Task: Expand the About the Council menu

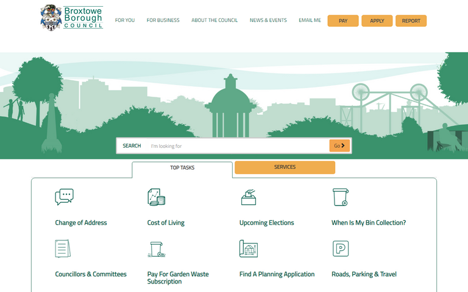Action: click(214, 21)
